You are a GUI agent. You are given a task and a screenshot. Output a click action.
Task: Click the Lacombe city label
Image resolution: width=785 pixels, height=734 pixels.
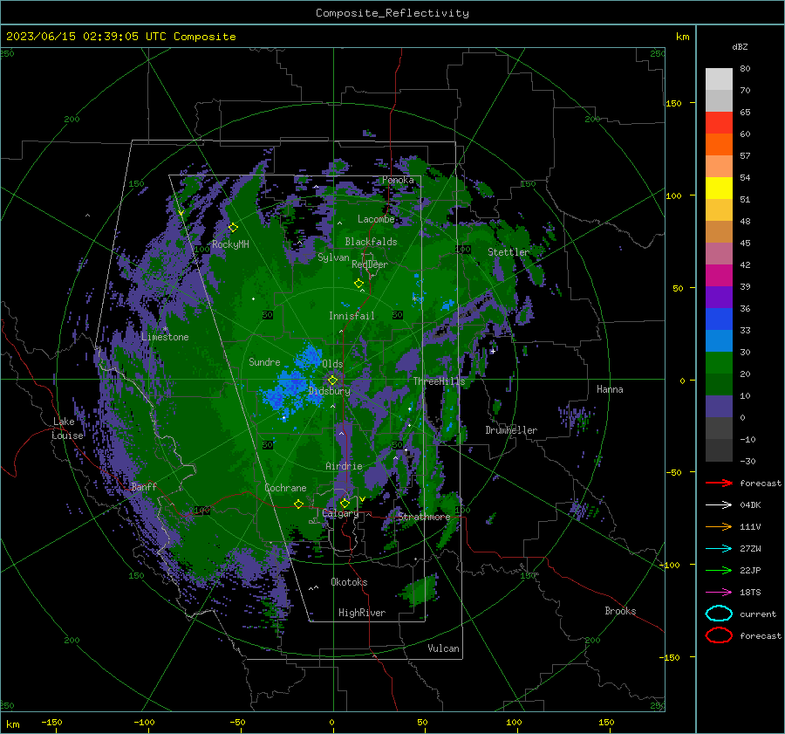coord(376,219)
